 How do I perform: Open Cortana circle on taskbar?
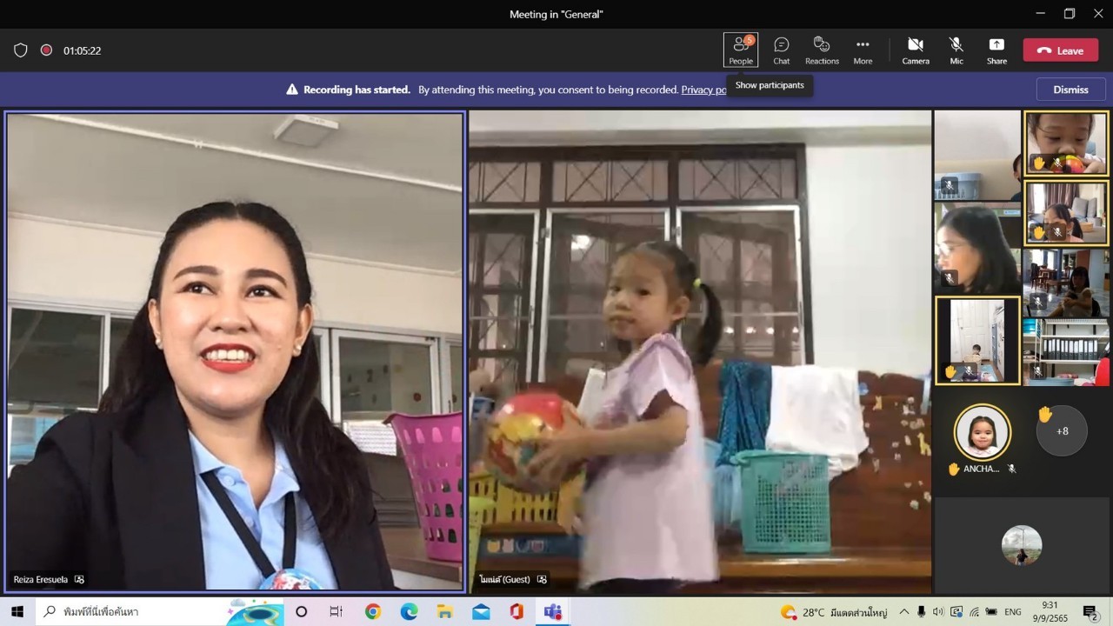[301, 612]
